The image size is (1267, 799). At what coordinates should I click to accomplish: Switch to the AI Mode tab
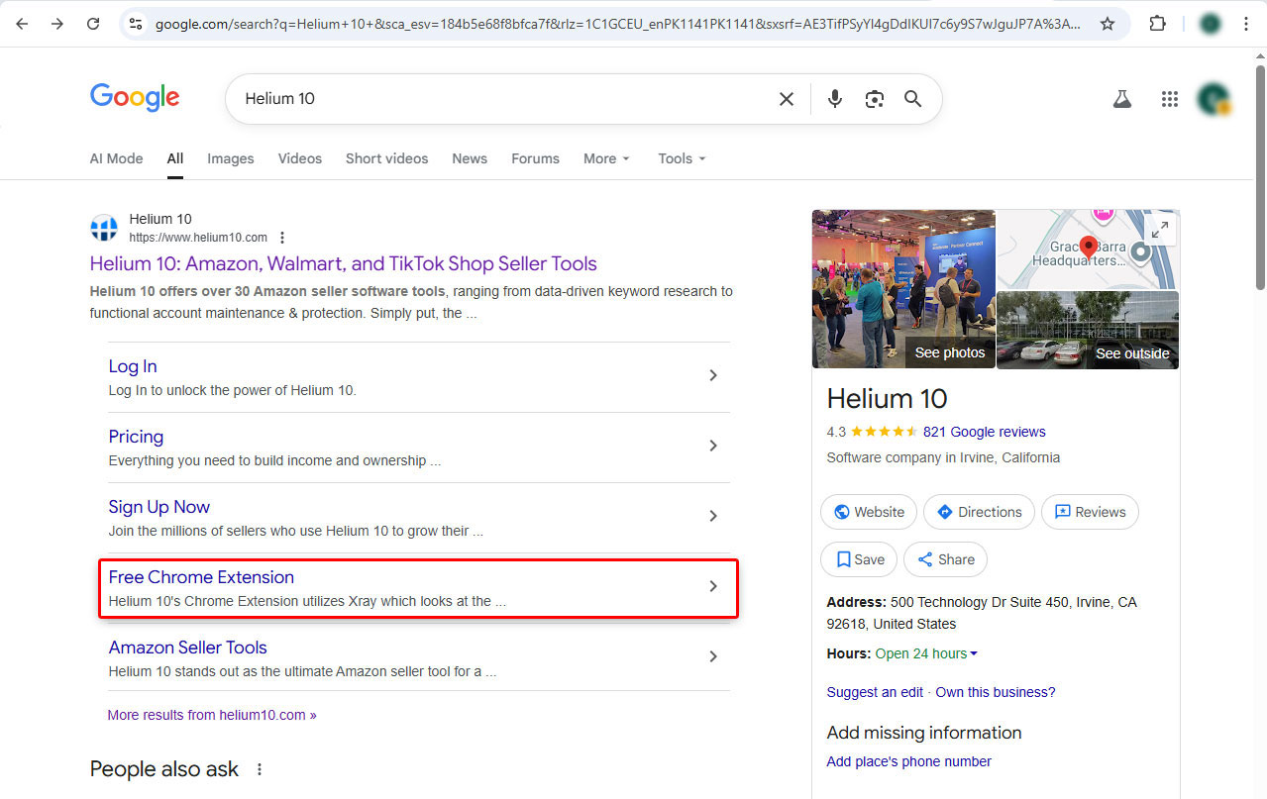tap(116, 158)
